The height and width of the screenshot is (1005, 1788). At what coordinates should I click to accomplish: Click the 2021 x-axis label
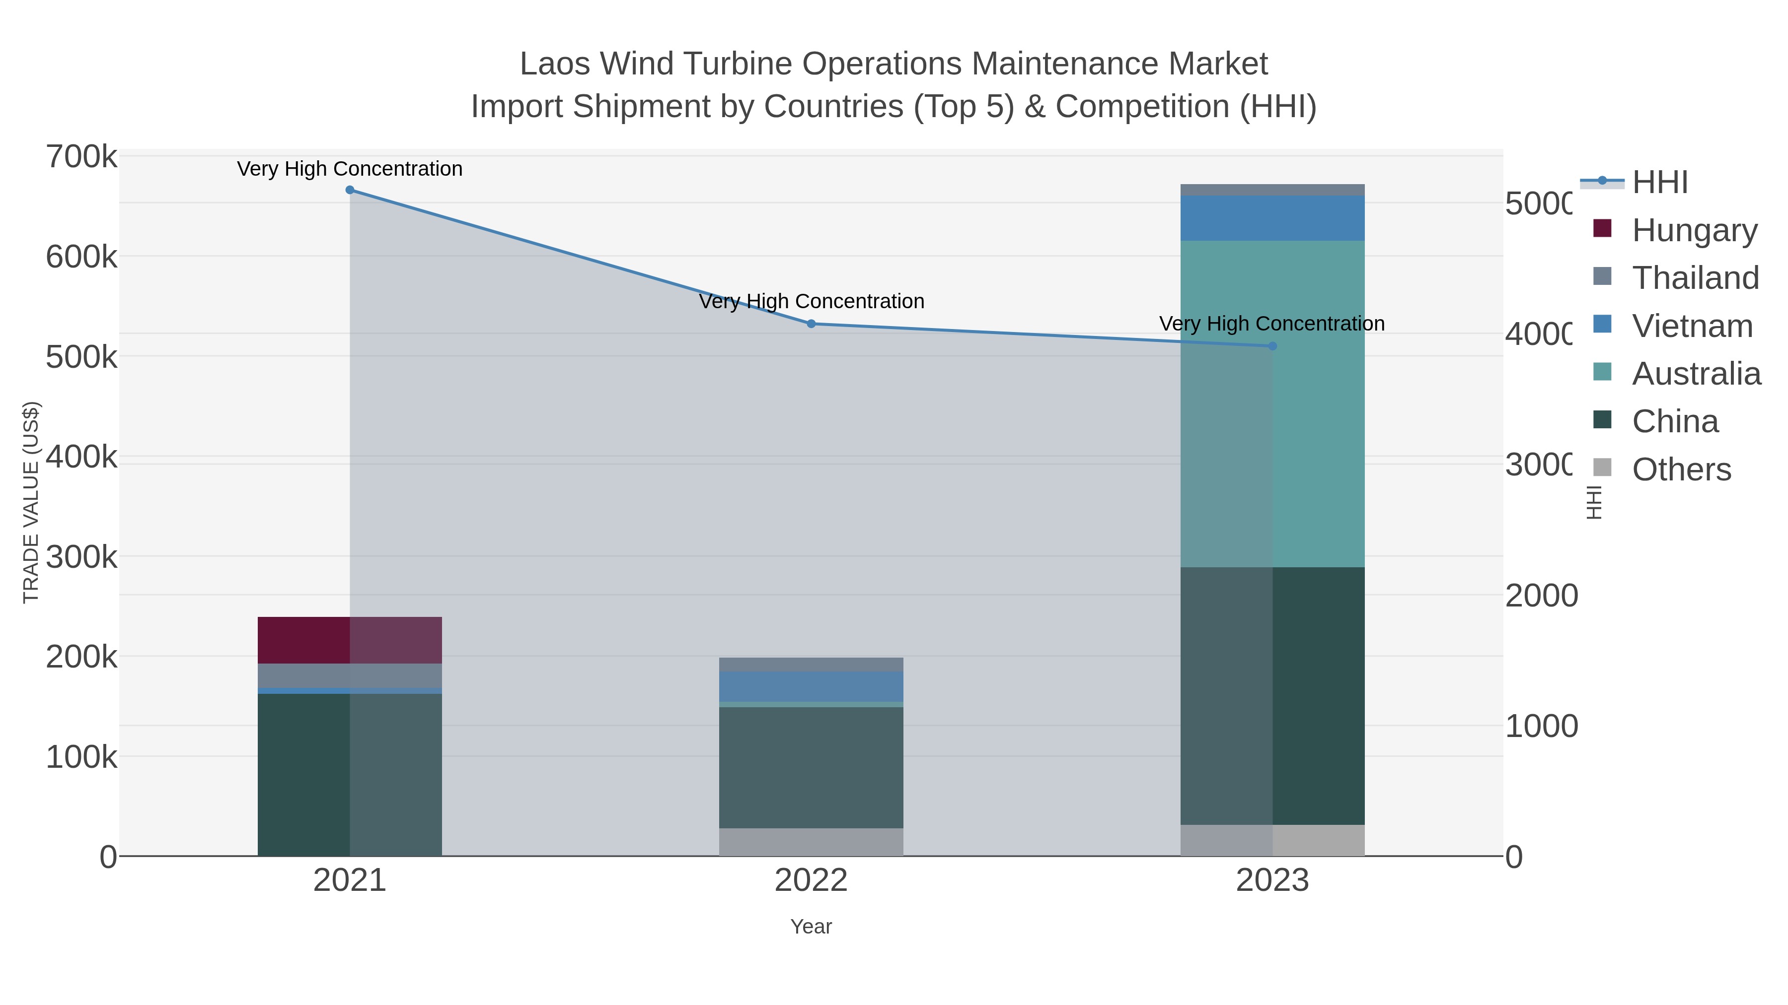(350, 881)
